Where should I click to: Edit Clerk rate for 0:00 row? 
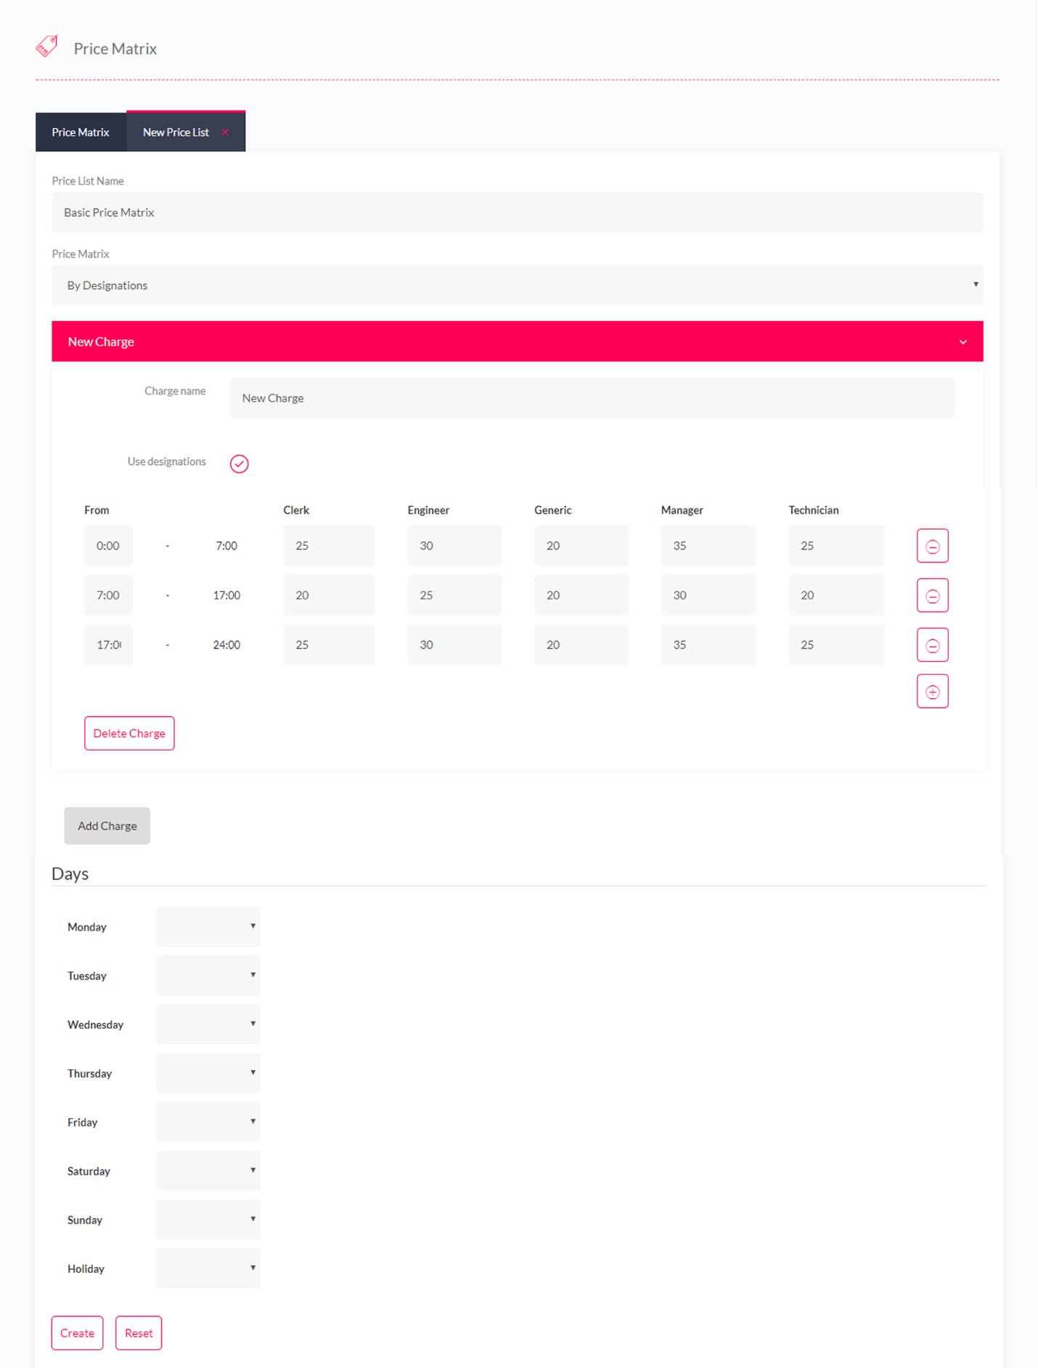[x=329, y=546]
